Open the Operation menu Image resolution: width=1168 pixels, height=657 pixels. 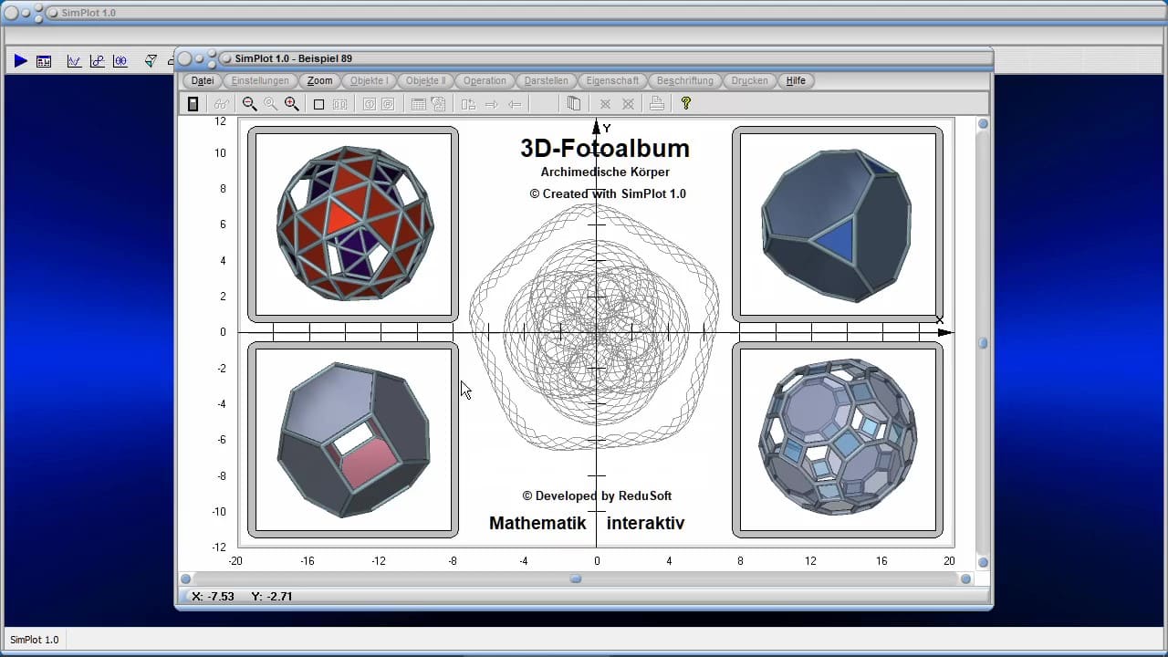pos(485,81)
